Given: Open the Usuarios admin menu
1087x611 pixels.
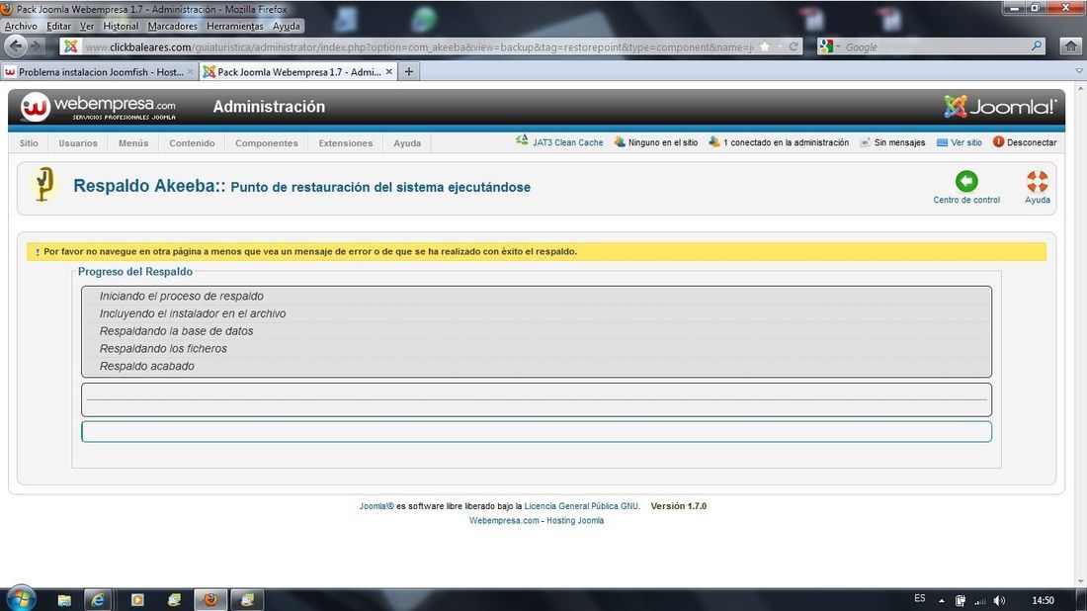Looking at the screenshot, I should tap(78, 143).
